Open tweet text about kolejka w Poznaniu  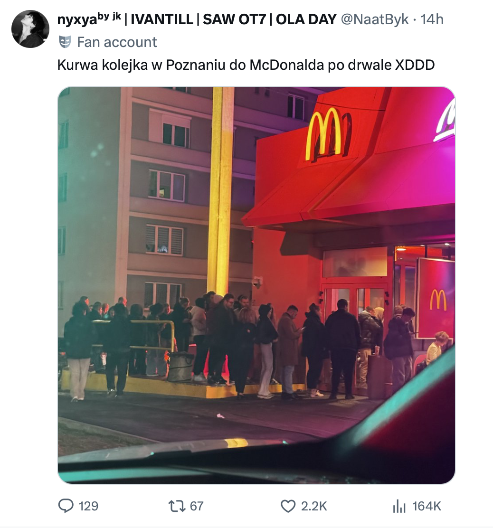tap(246, 65)
